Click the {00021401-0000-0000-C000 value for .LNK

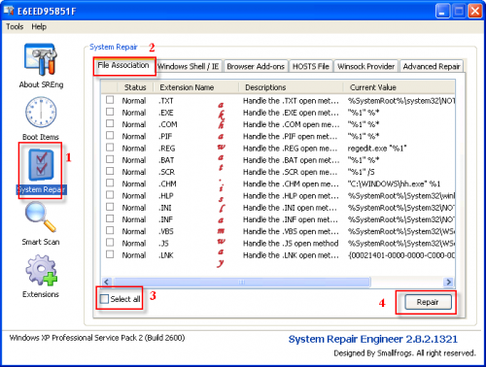point(401,255)
